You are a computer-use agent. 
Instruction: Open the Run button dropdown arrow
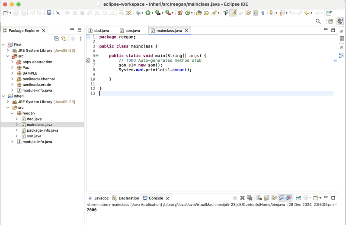coord(152,13)
